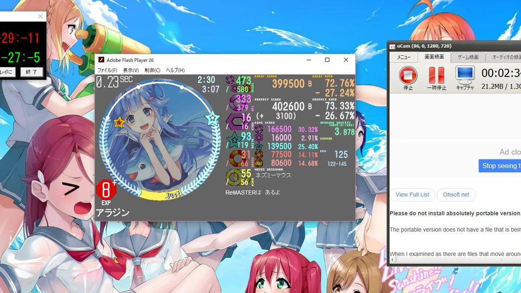This screenshot has width=521, height=293.
Task: Maximize the Adobe Flash Player window
Action: tap(327, 60)
